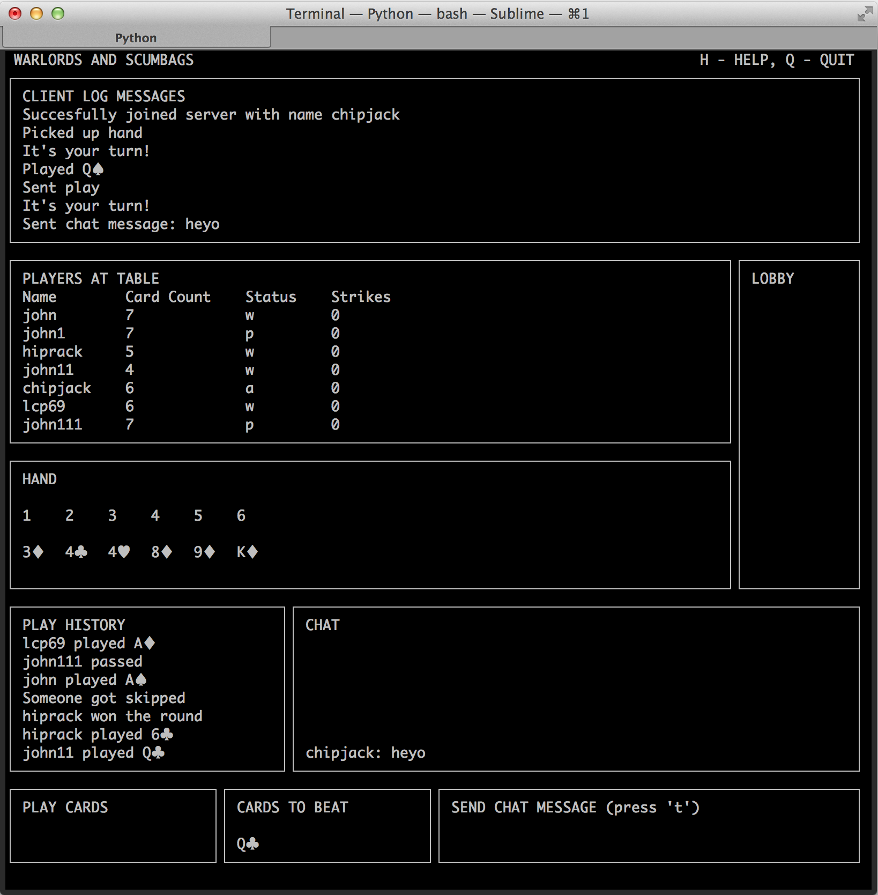Click the fullscreen arrows icon in title bar

(864, 14)
